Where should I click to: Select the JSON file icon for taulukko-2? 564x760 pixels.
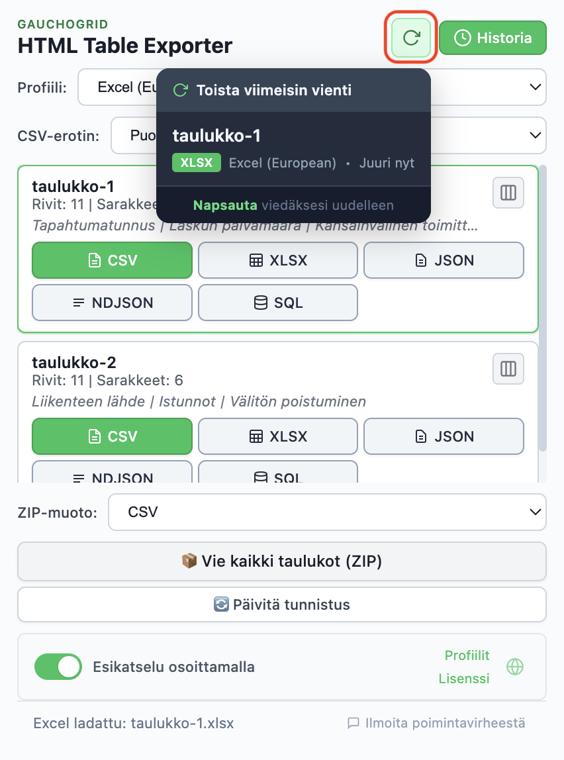[x=420, y=436]
